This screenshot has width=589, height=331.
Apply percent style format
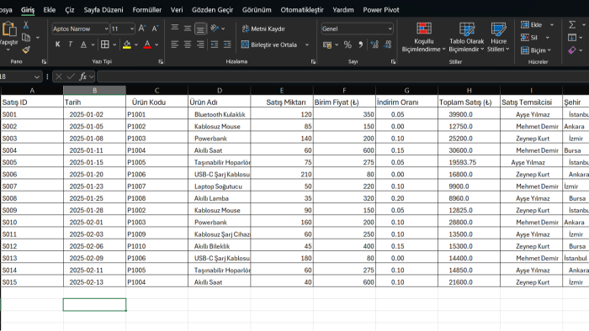tap(348, 45)
